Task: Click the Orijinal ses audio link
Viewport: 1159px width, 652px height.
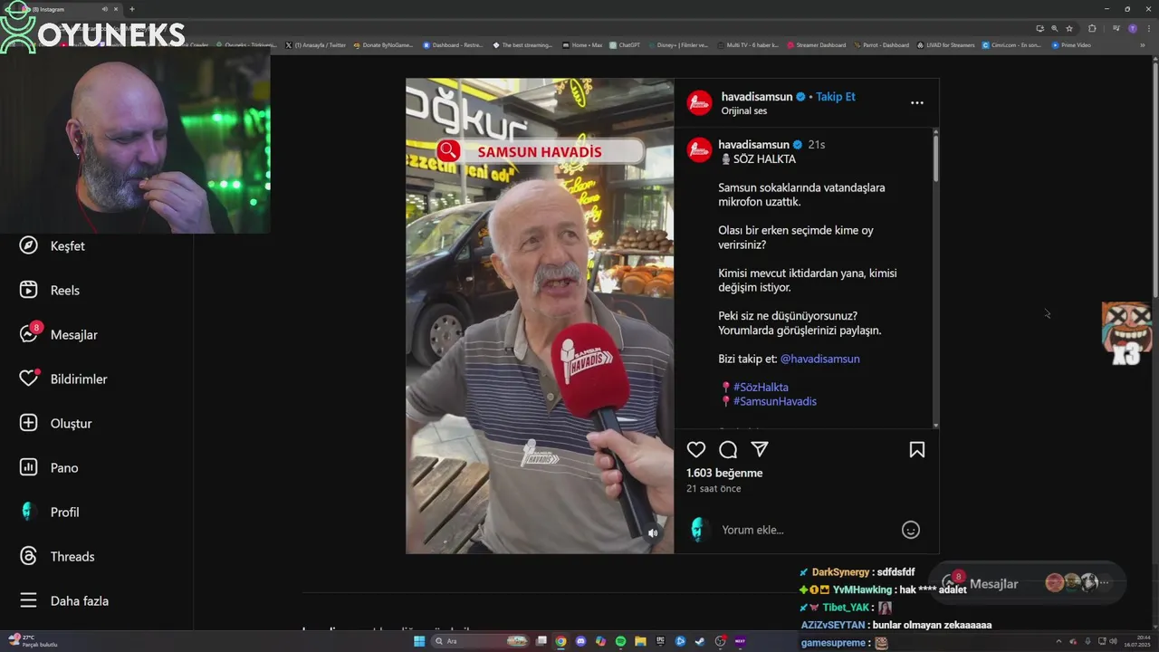Action: 743,110
